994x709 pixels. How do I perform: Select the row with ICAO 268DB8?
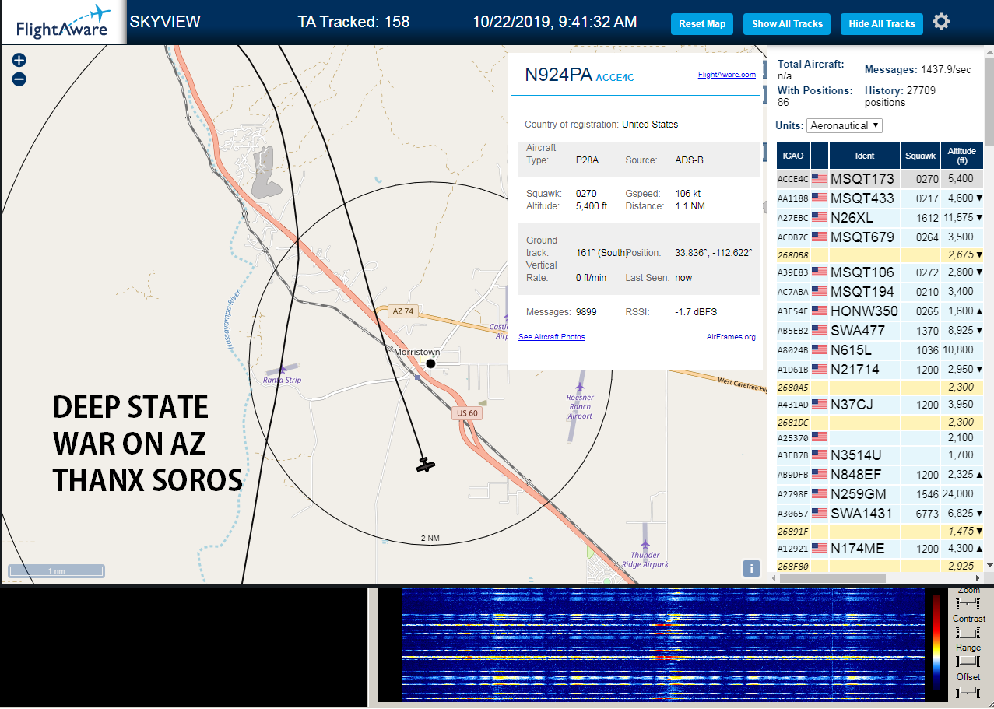pos(880,255)
